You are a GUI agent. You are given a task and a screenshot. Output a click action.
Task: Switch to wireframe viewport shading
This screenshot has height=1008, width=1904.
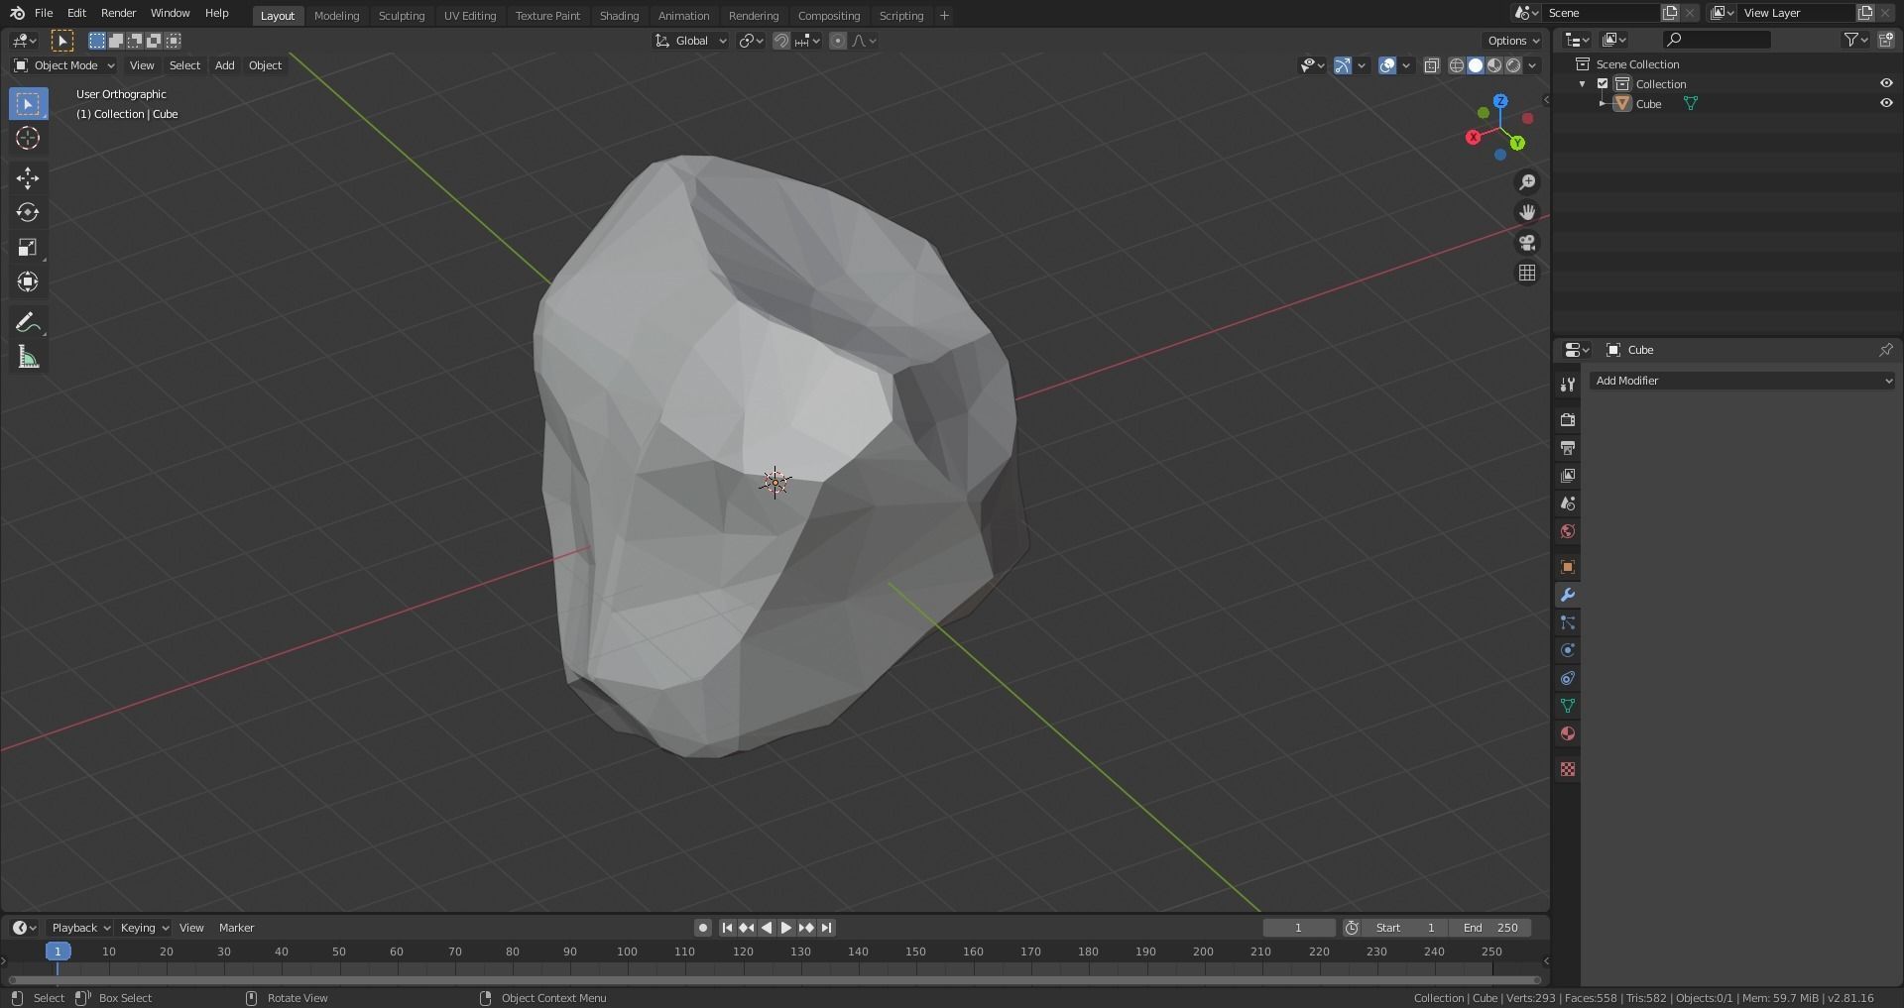1457,65
